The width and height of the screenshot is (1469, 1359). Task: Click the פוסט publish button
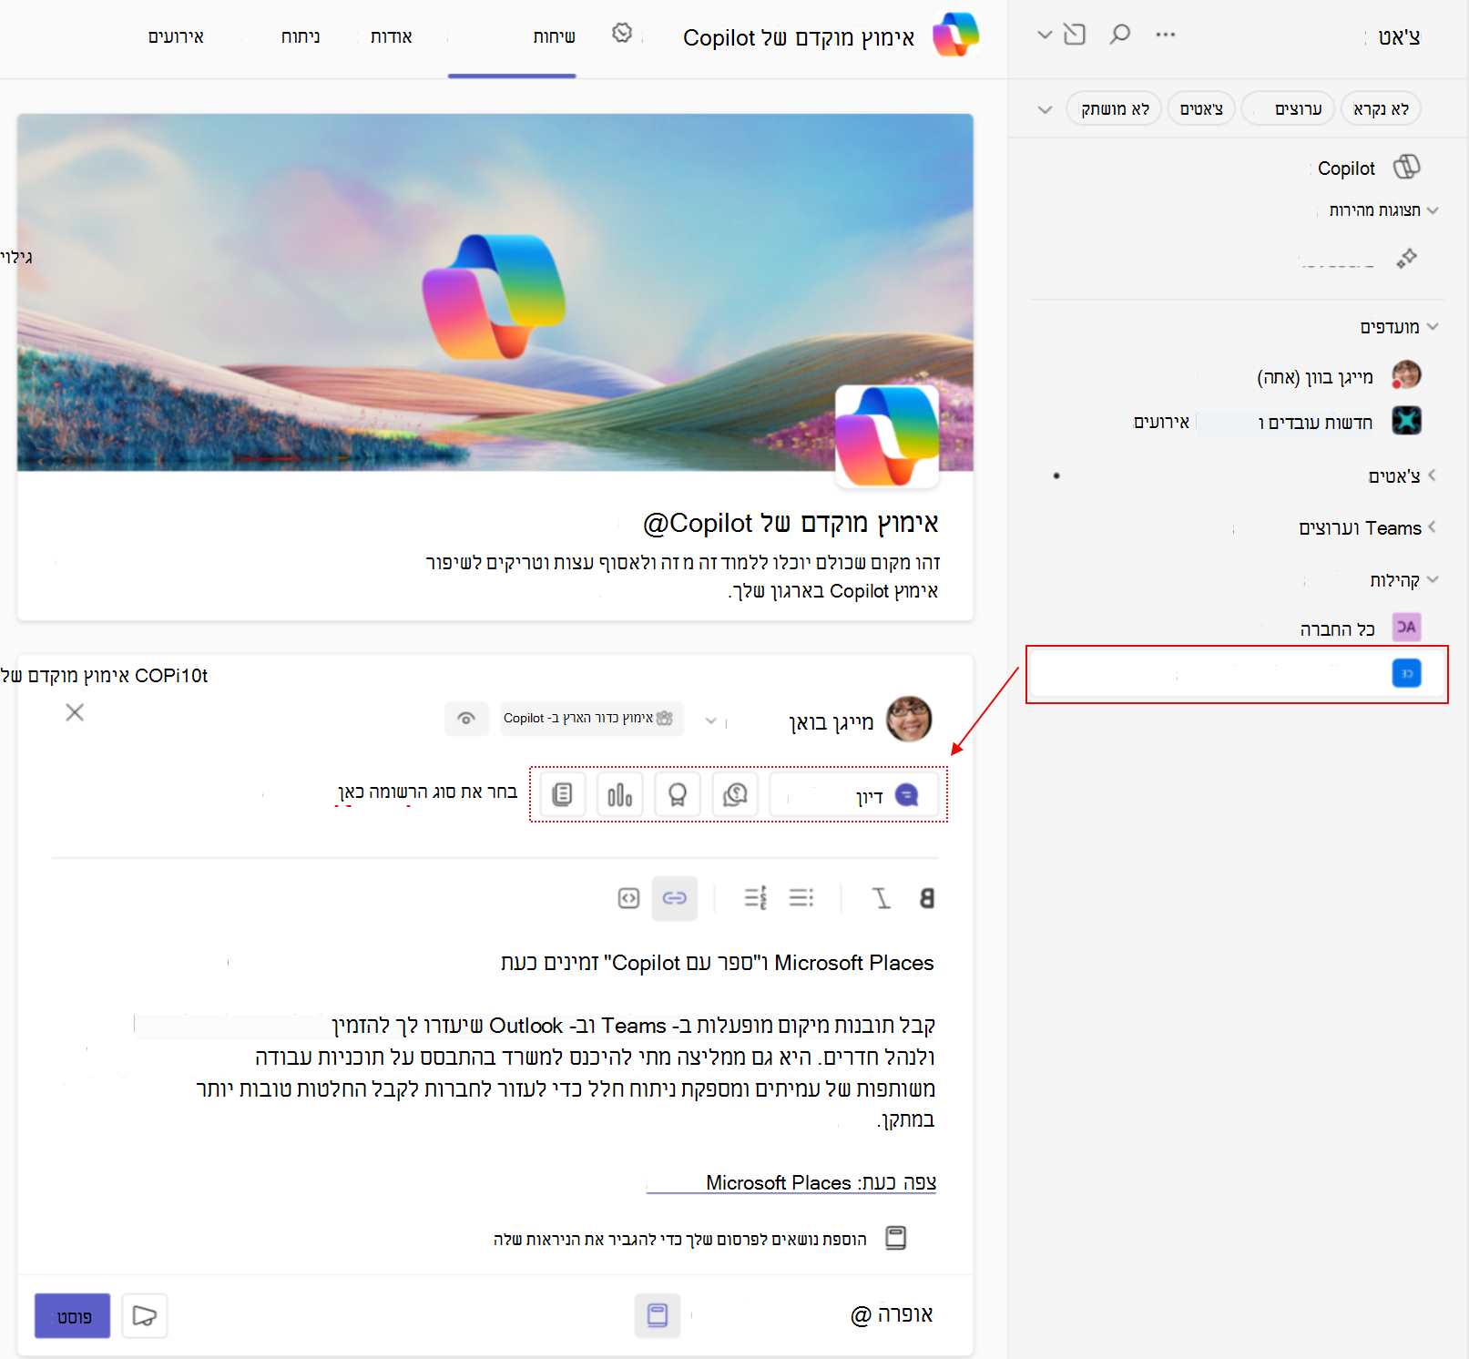(x=73, y=1315)
